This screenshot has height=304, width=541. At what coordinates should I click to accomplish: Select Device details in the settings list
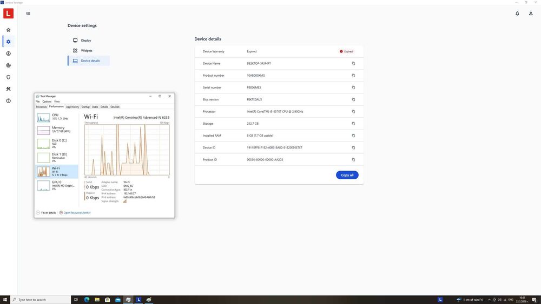[89, 60]
